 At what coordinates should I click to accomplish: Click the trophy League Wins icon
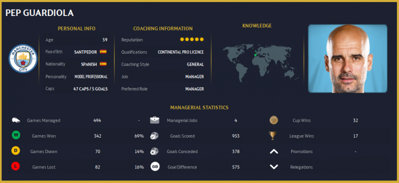[x=273, y=136]
